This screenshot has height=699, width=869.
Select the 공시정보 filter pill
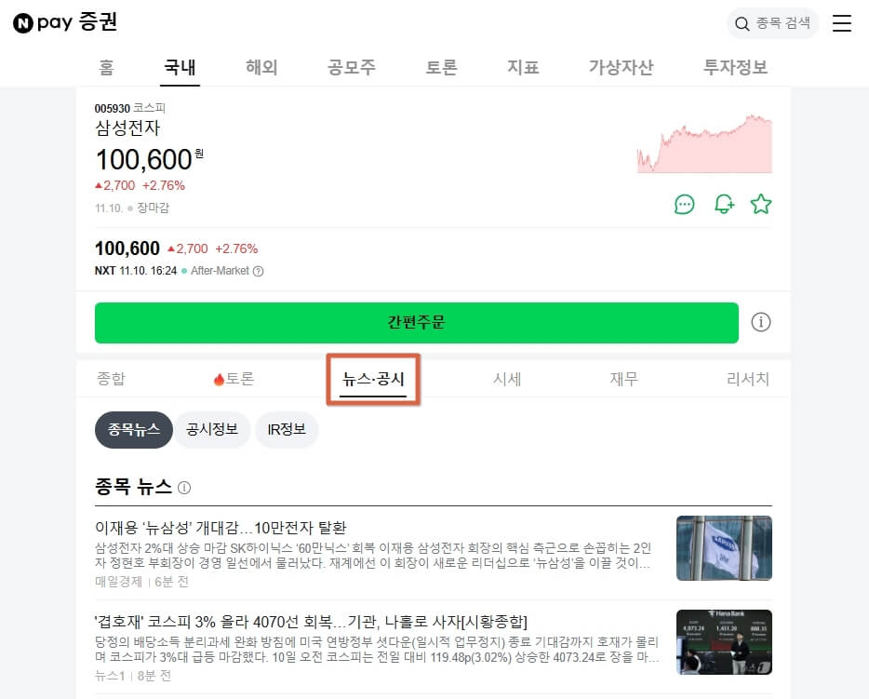213,430
